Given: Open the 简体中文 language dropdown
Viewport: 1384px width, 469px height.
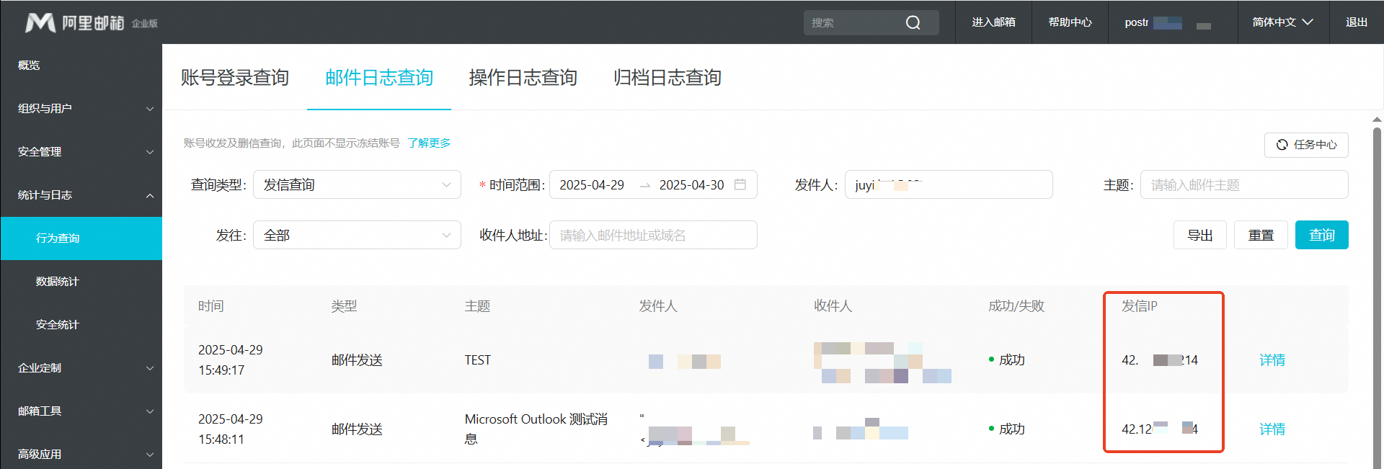Looking at the screenshot, I should tap(1283, 22).
